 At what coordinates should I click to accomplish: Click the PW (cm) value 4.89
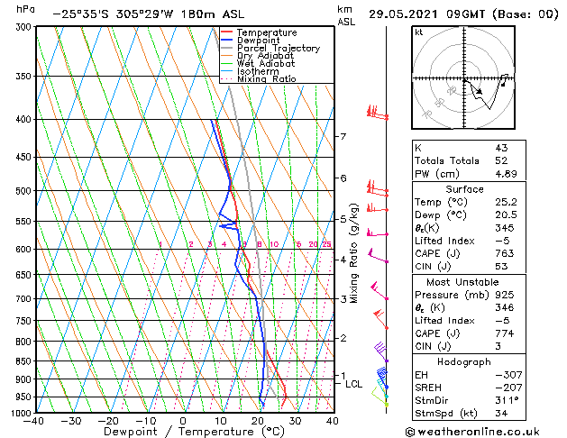pyautogui.click(x=506, y=174)
